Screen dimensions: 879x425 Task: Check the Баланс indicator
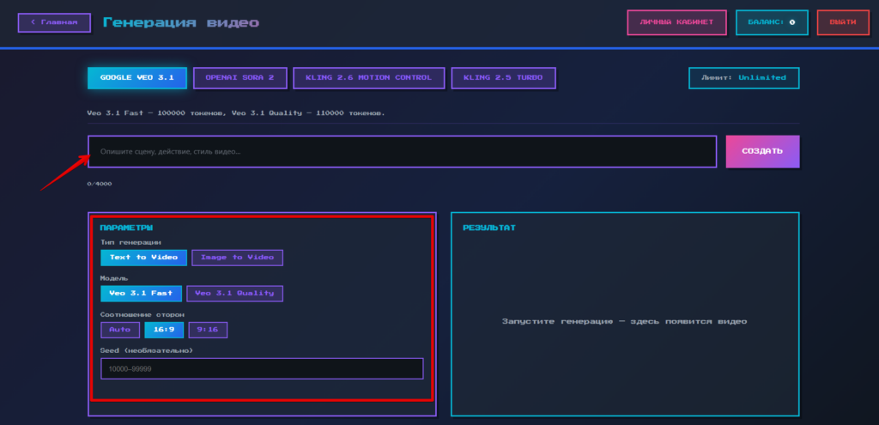point(772,22)
